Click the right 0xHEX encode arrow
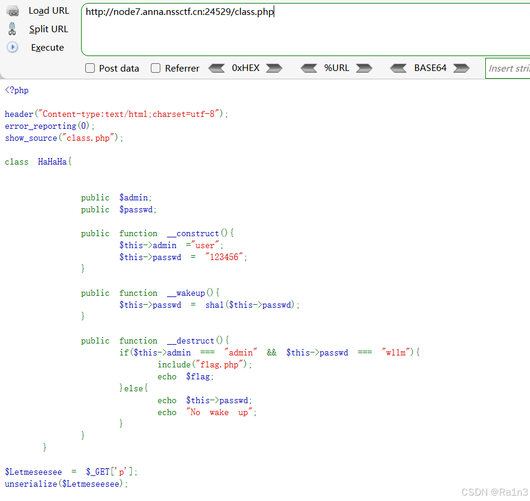 (x=274, y=68)
